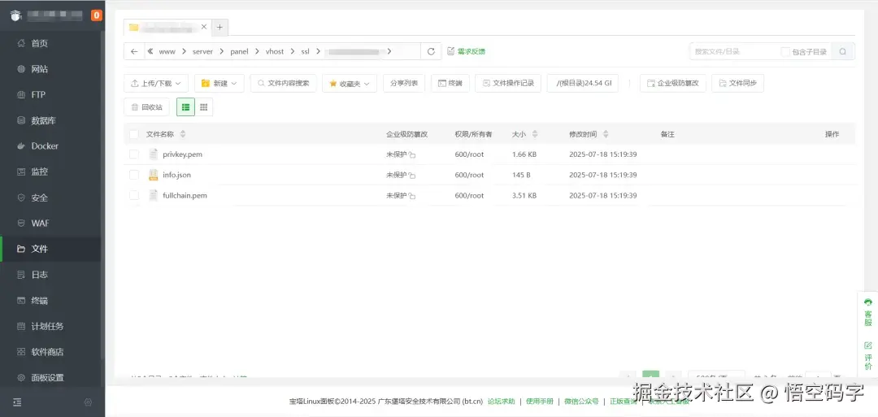Screen dimensions: 878x417
Task: Collapse the sidebar with bottom-left menu icon
Action: [17, 402]
